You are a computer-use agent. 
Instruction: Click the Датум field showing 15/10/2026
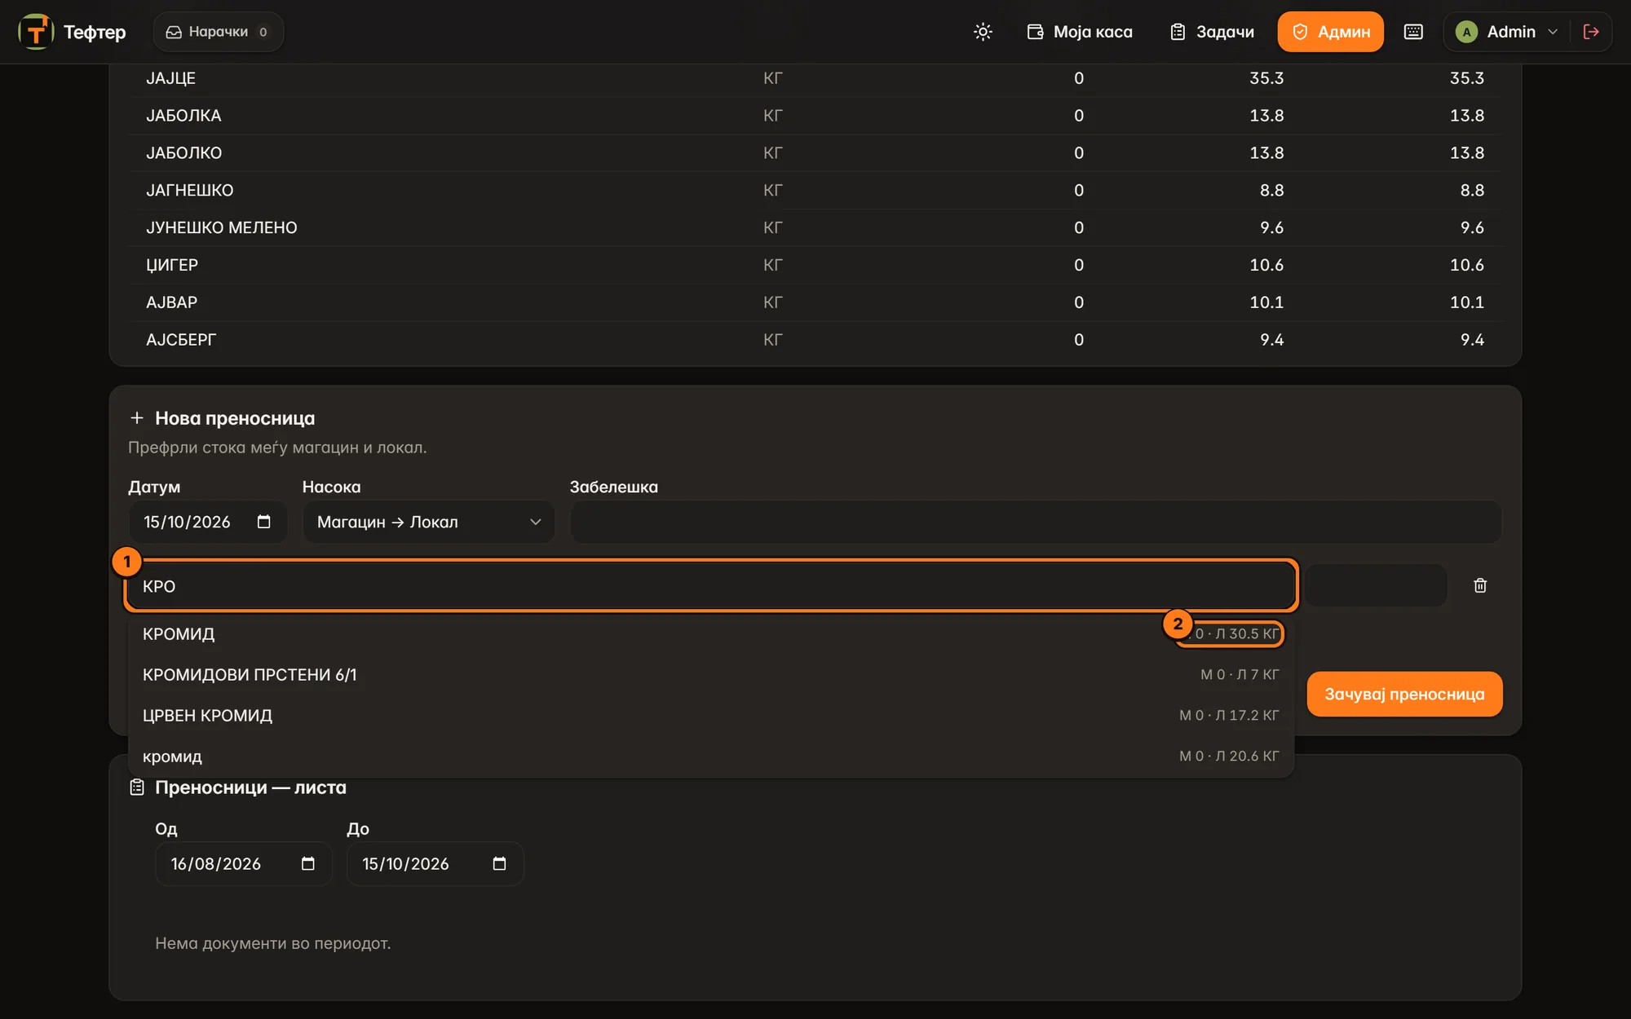coord(208,522)
